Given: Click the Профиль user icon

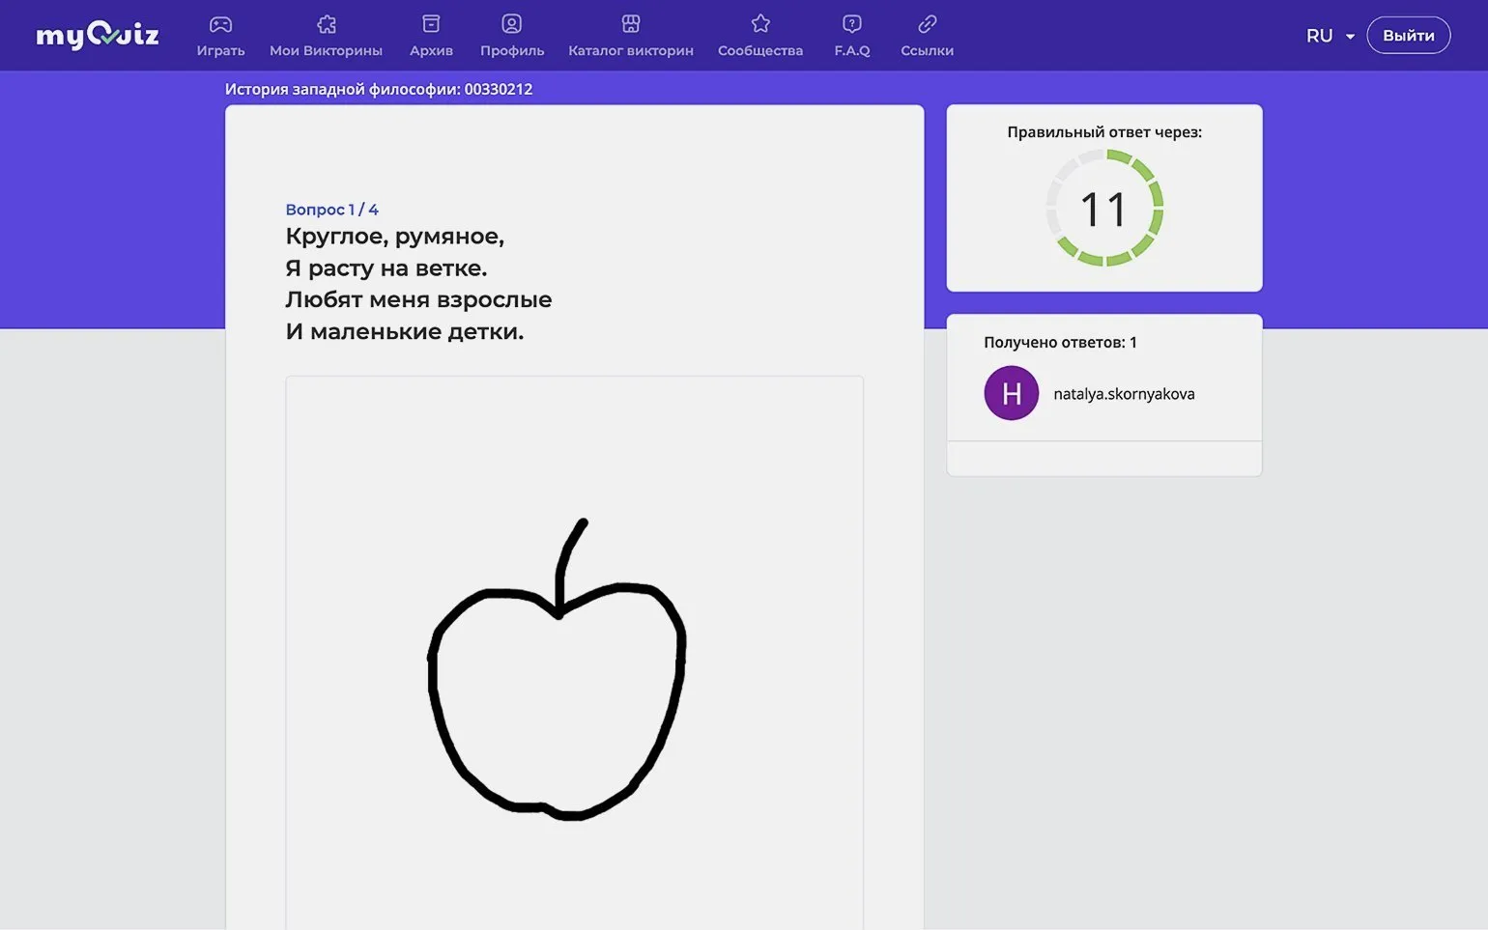Looking at the screenshot, I should click(511, 24).
